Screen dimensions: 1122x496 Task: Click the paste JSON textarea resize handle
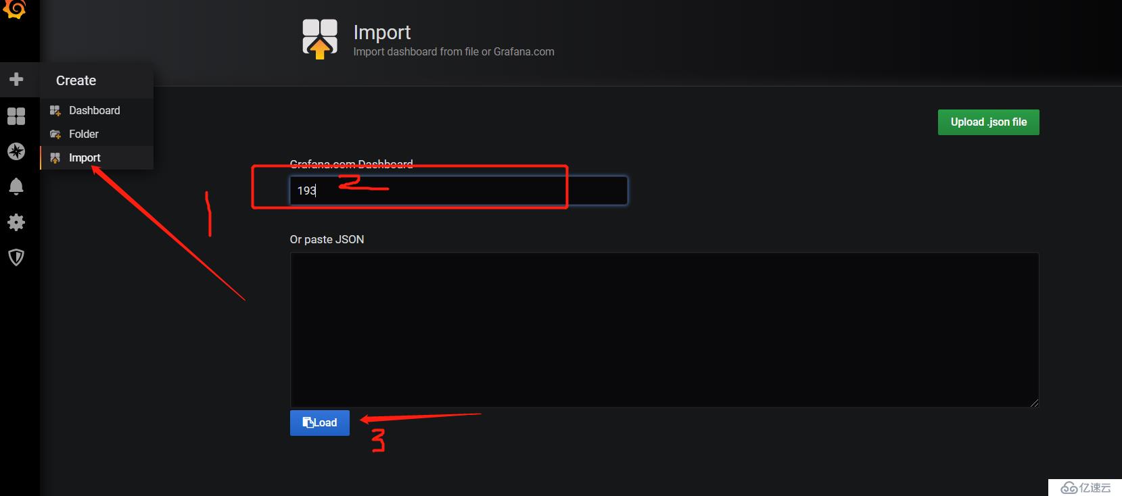click(x=1034, y=403)
